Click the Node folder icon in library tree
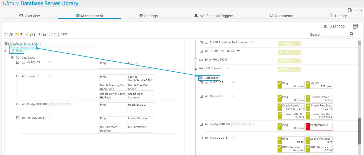 (12, 51)
